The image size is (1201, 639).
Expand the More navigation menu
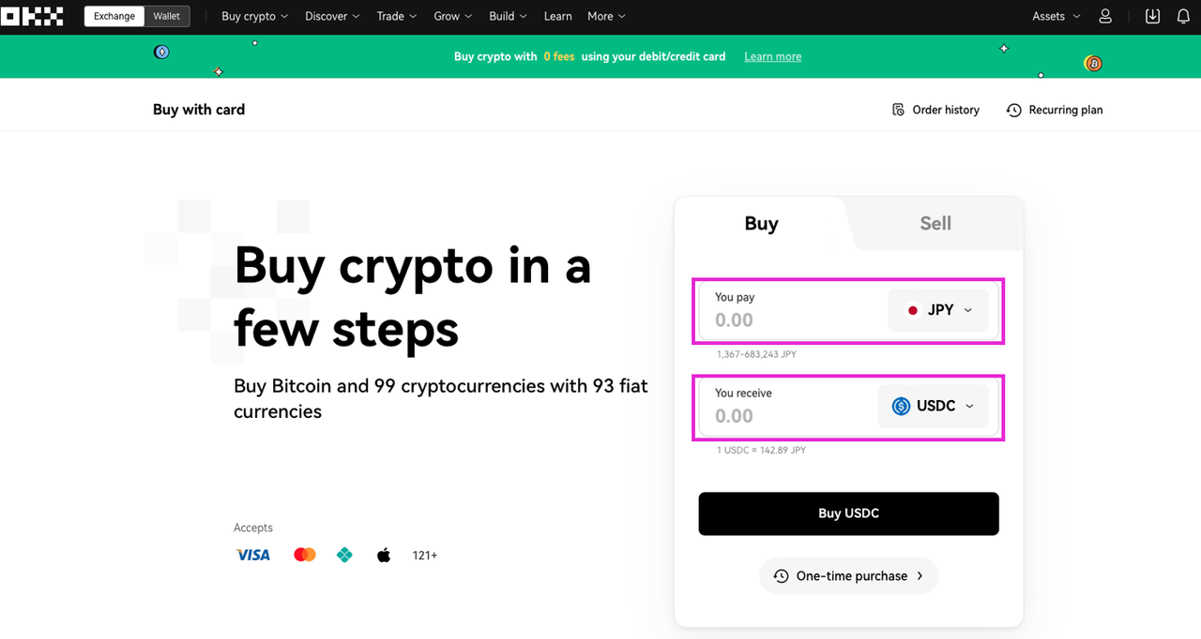click(605, 16)
